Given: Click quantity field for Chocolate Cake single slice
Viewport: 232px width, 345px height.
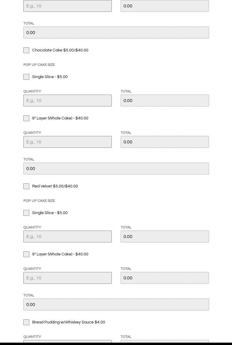Looking at the screenshot, I should click(67, 101).
